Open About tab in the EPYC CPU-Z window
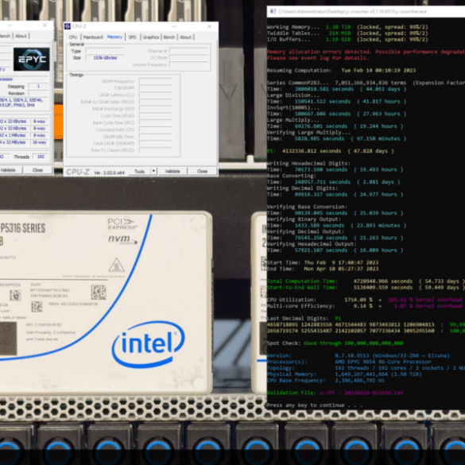Screen dimensions: 465x465 [x=21, y=36]
